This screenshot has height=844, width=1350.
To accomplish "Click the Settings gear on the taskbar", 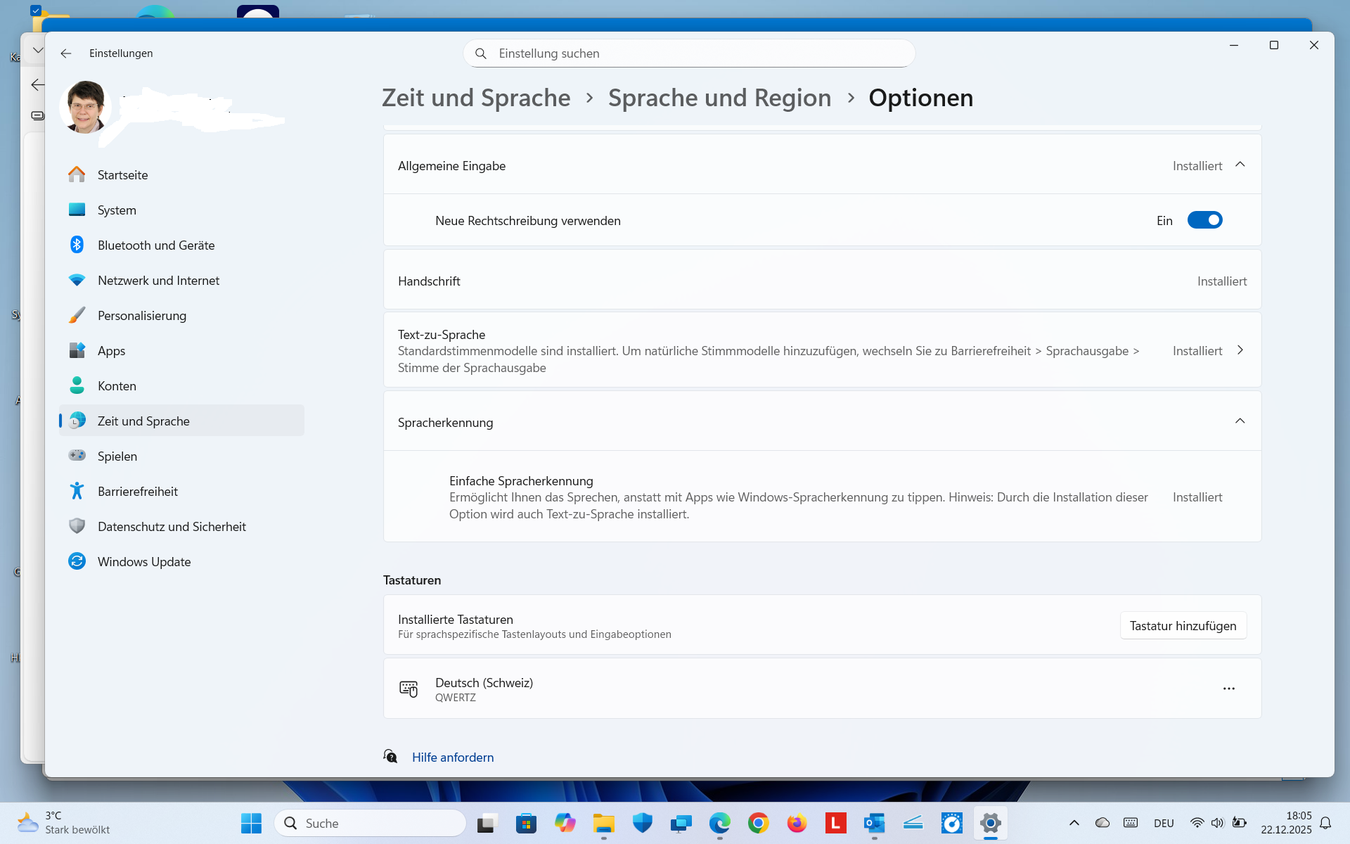I will pyautogui.click(x=990, y=823).
